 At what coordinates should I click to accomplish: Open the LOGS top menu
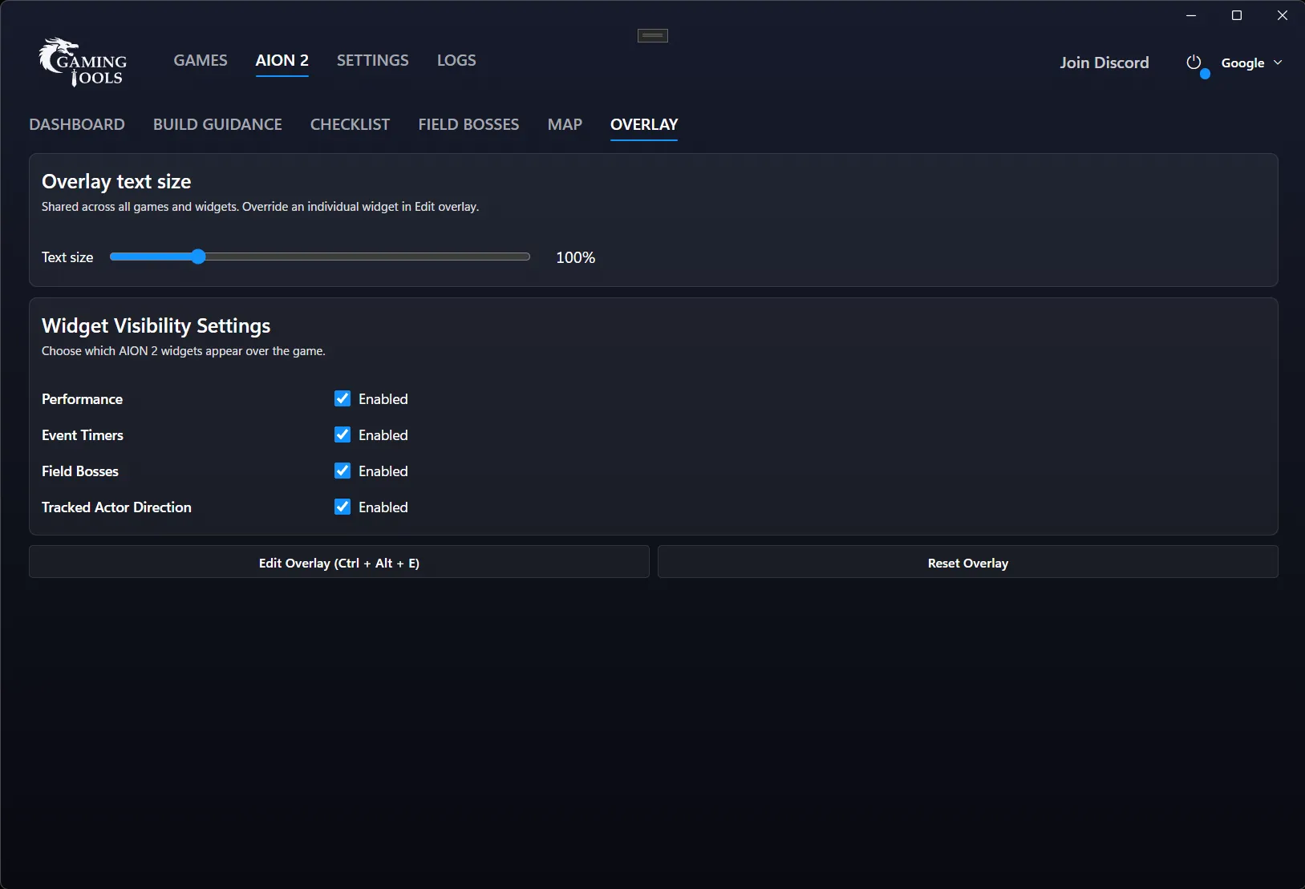tap(456, 60)
